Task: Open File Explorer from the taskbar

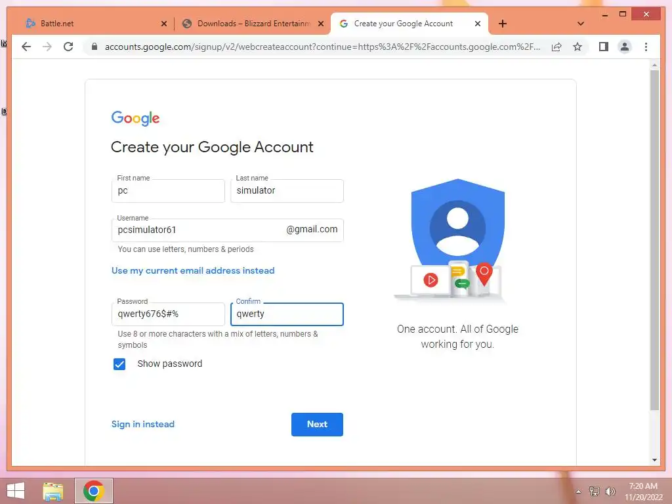Action: (x=53, y=491)
